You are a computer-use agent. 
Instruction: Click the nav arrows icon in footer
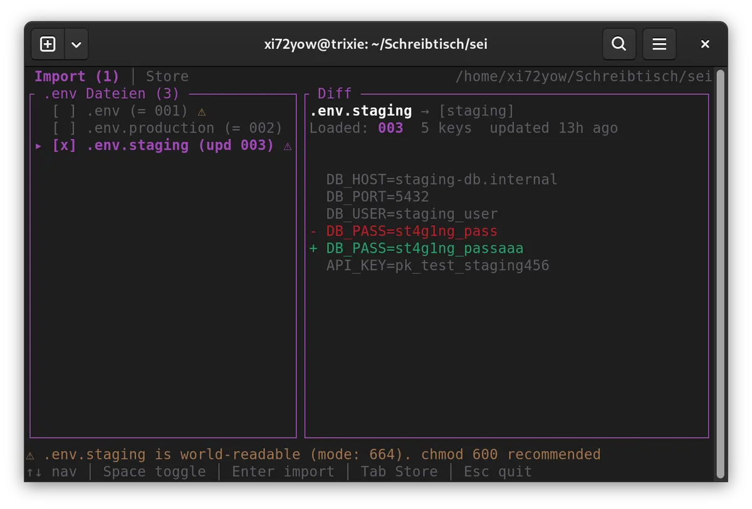point(34,471)
